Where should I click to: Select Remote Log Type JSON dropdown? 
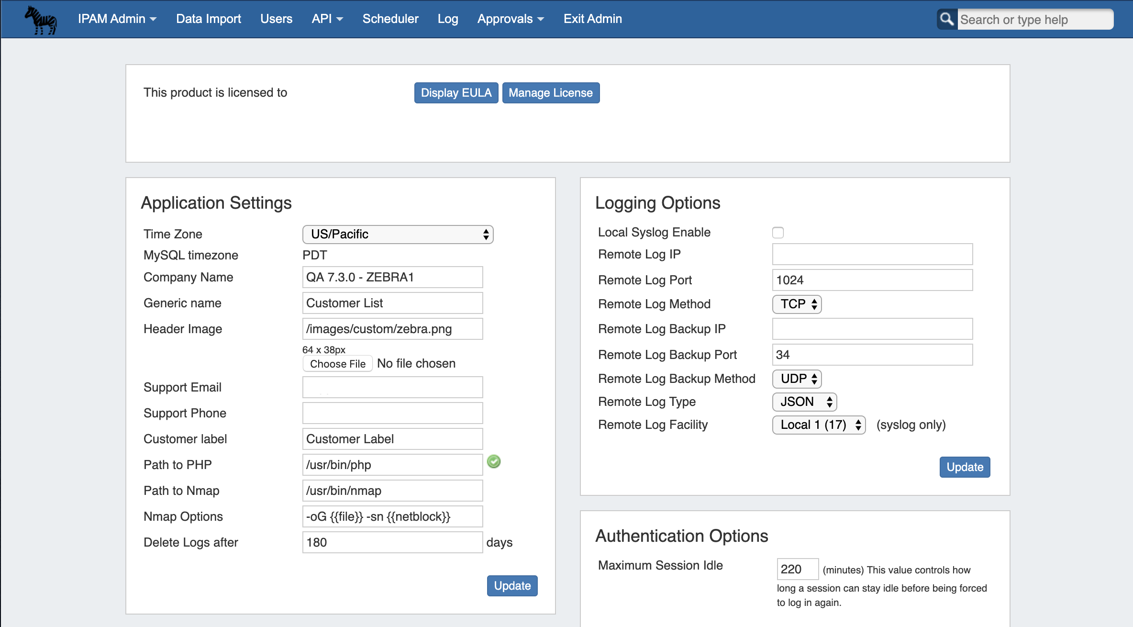point(804,402)
